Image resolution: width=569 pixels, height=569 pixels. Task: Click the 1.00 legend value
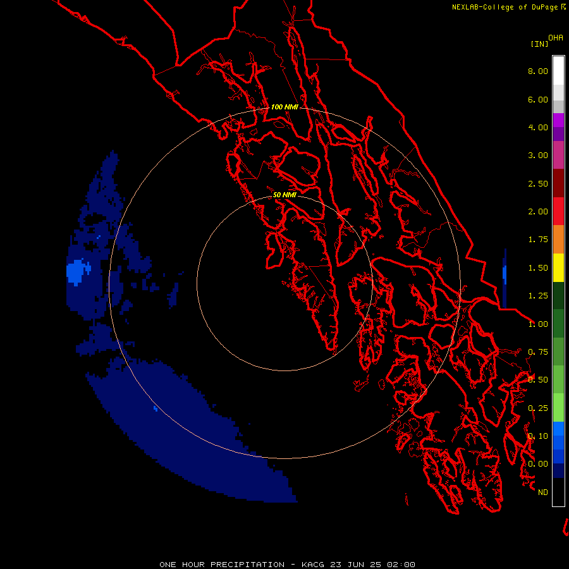(x=538, y=324)
